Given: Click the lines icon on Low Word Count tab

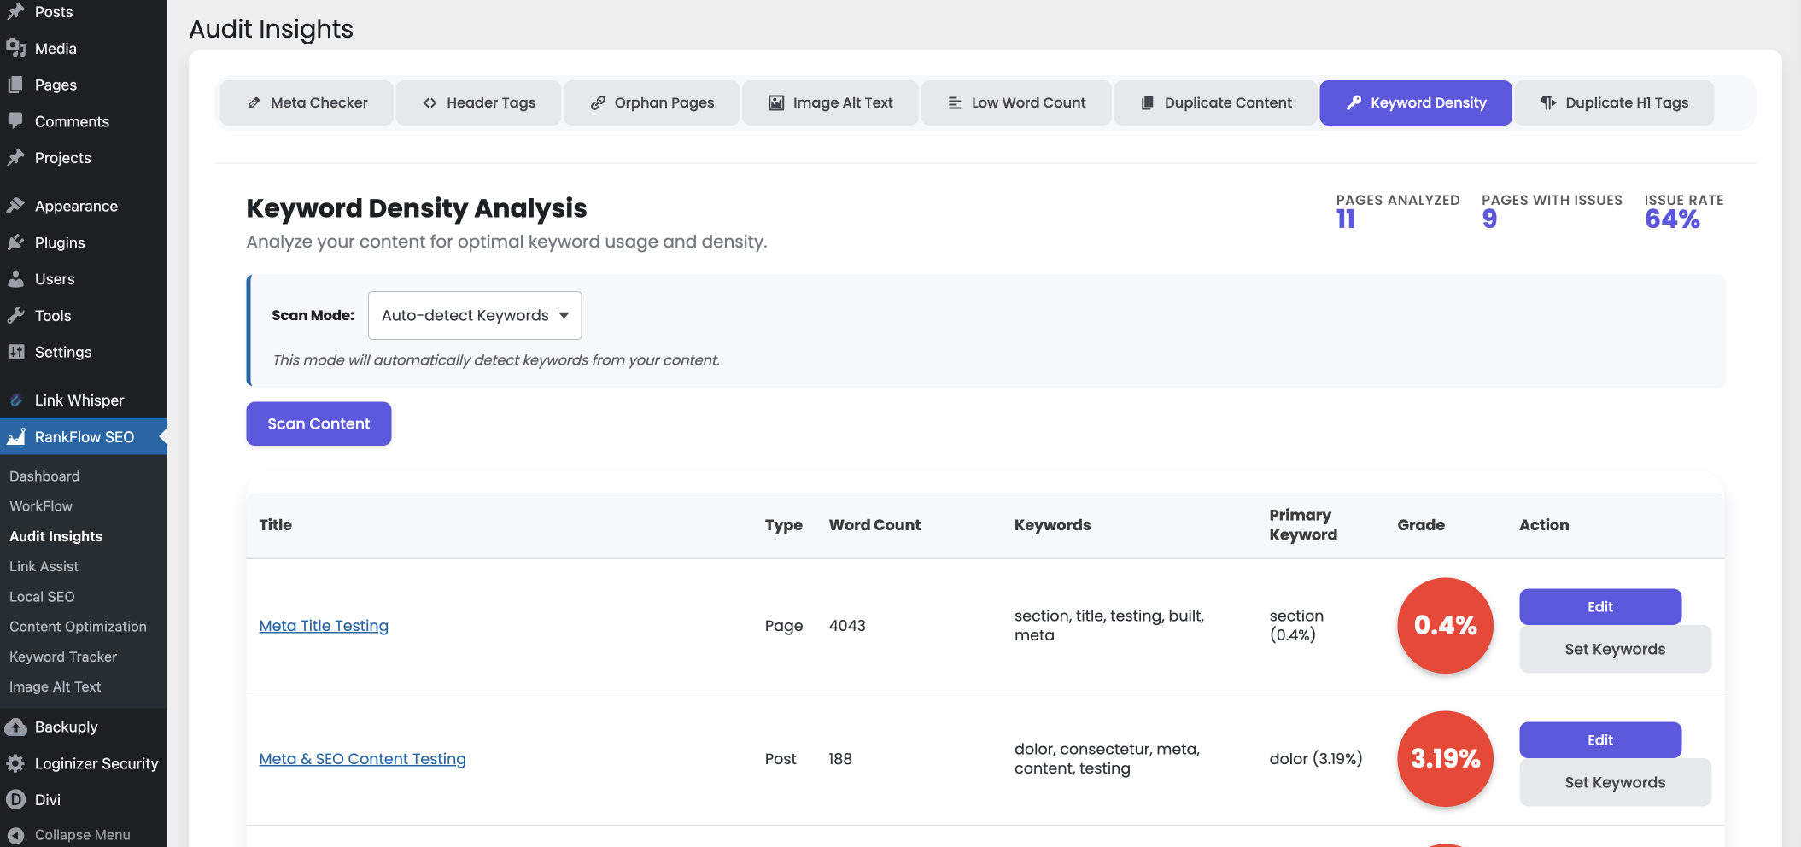Looking at the screenshot, I should point(955,103).
